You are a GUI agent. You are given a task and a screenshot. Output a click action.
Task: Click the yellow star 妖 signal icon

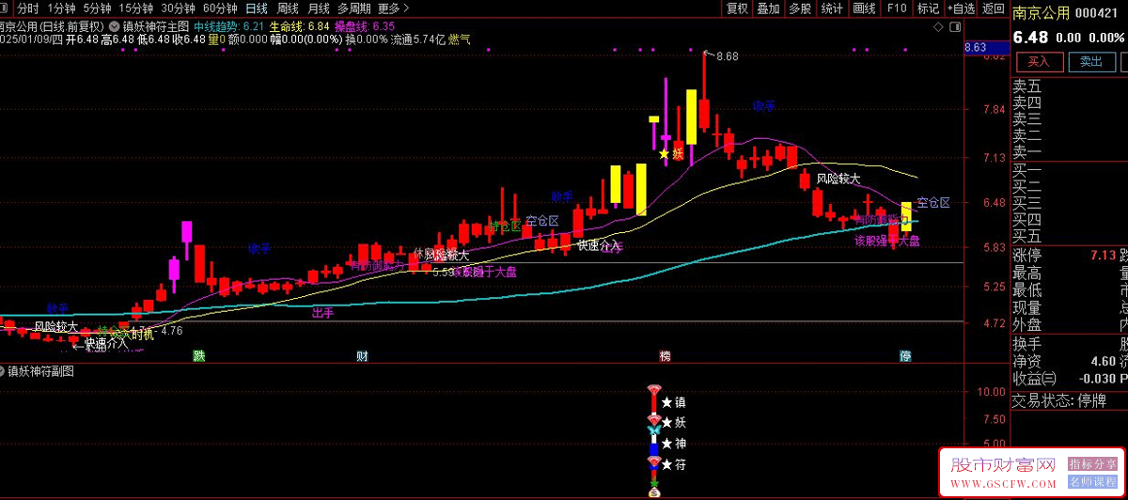click(x=665, y=154)
